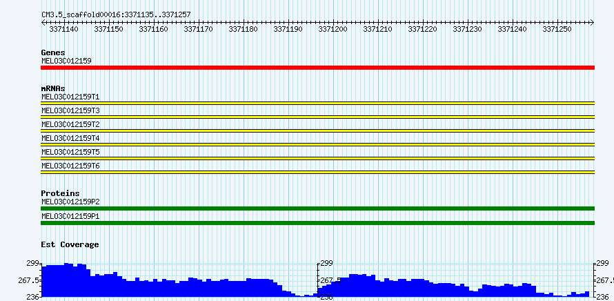Click ruler position 3371220
The width and height of the screenshot is (614, 301).
coord(423,29)
